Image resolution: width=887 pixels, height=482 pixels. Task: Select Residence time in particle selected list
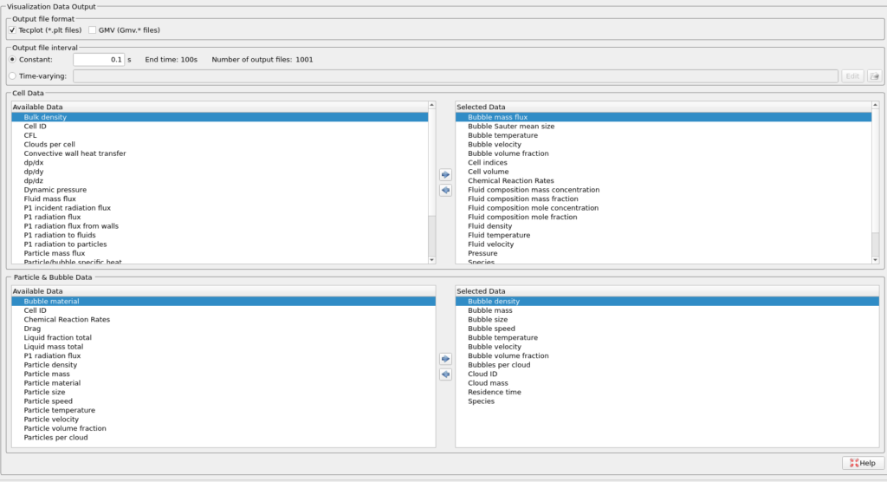496,392
